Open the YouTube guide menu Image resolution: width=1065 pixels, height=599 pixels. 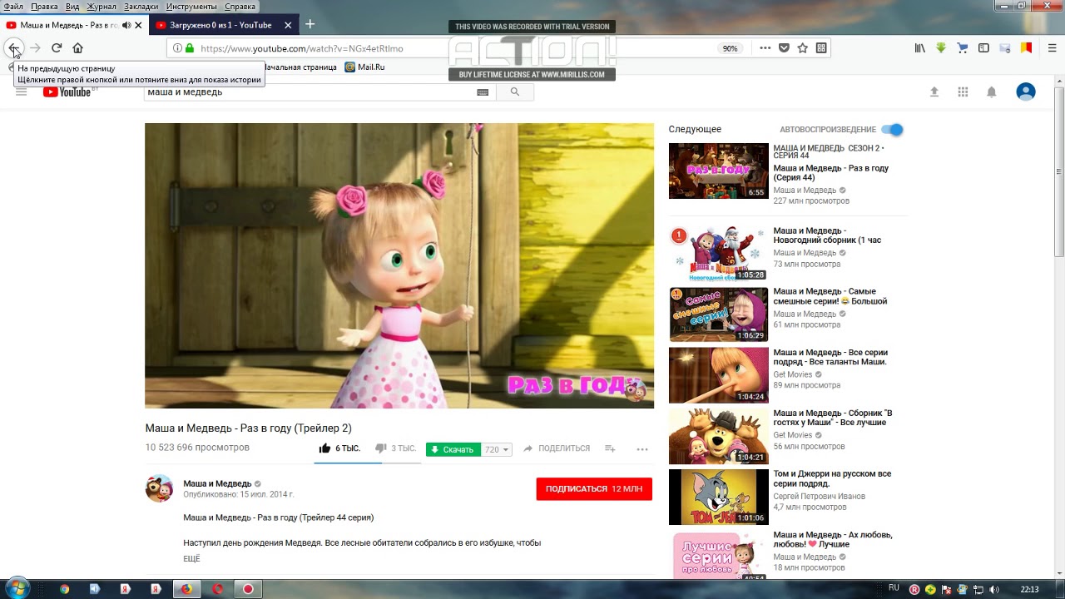tap(22, 92)
